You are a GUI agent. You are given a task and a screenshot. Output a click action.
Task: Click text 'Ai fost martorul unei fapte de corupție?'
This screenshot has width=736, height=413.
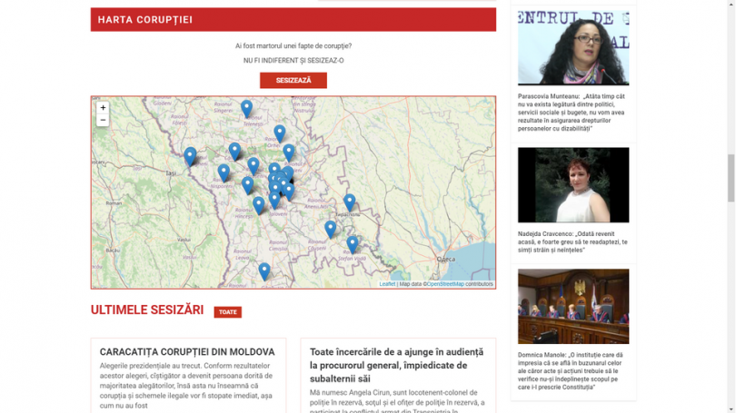(293, 46)
